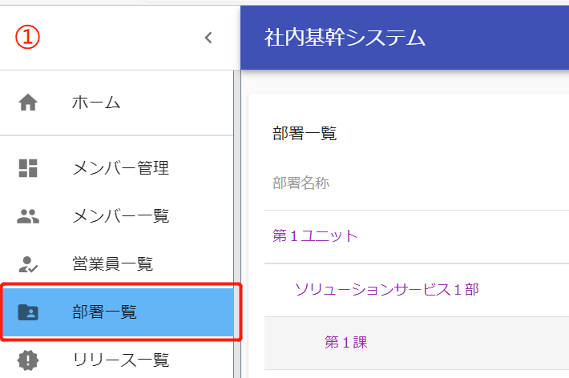Click the 社内基幹システム header title
Viewport: 569px width, 378px height.
(x=345, y=37)
